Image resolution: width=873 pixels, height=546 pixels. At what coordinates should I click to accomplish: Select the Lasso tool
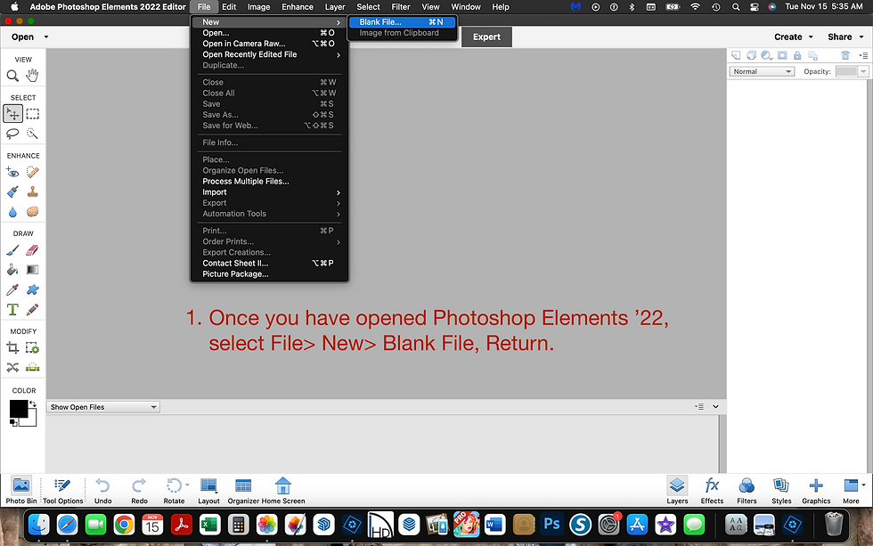click(x=12, y=134)
